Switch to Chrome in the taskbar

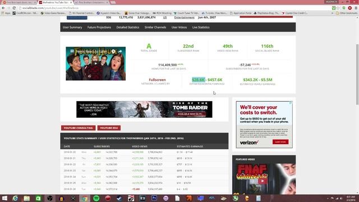tap(85, 198)
